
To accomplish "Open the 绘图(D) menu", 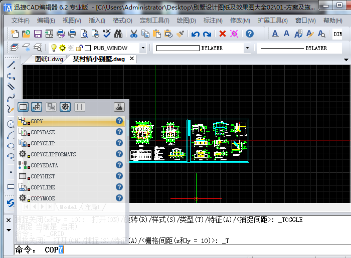I will (186, 21).
